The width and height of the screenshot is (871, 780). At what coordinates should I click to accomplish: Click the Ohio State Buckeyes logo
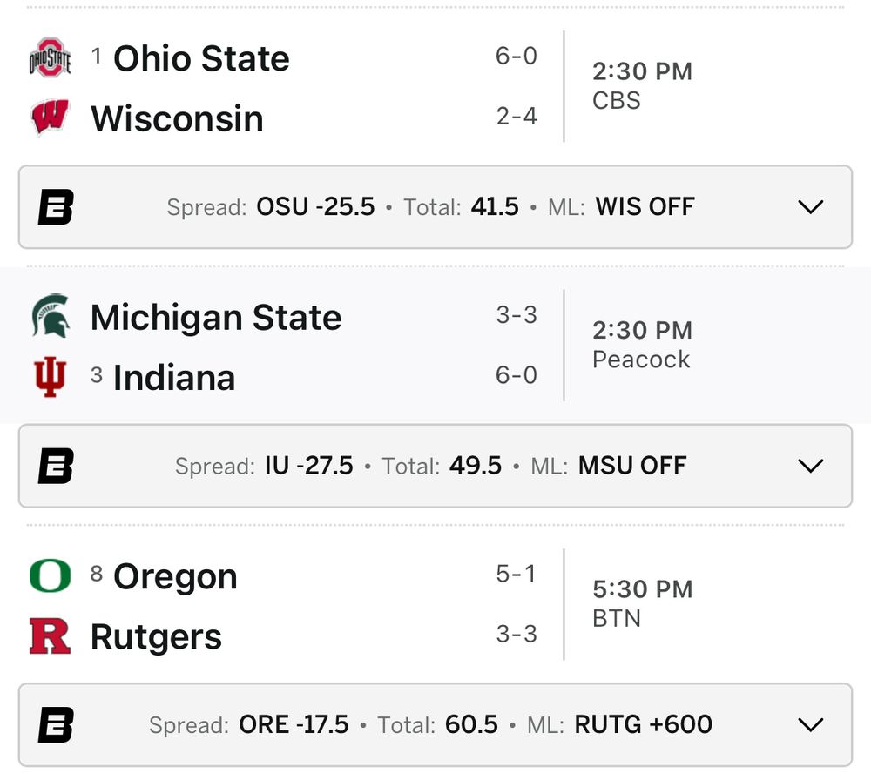click(50, 58)
